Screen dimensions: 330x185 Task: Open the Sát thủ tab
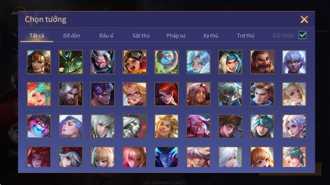point(141,36)
